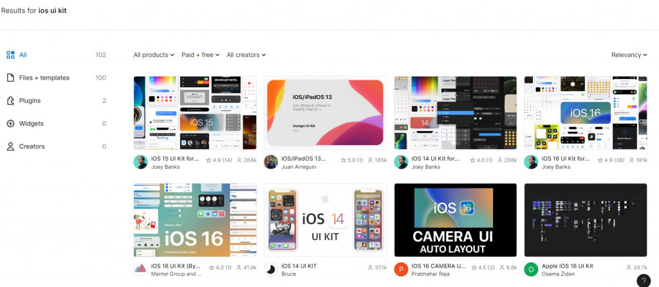Click the 264k users count

[x=250, y=161]
